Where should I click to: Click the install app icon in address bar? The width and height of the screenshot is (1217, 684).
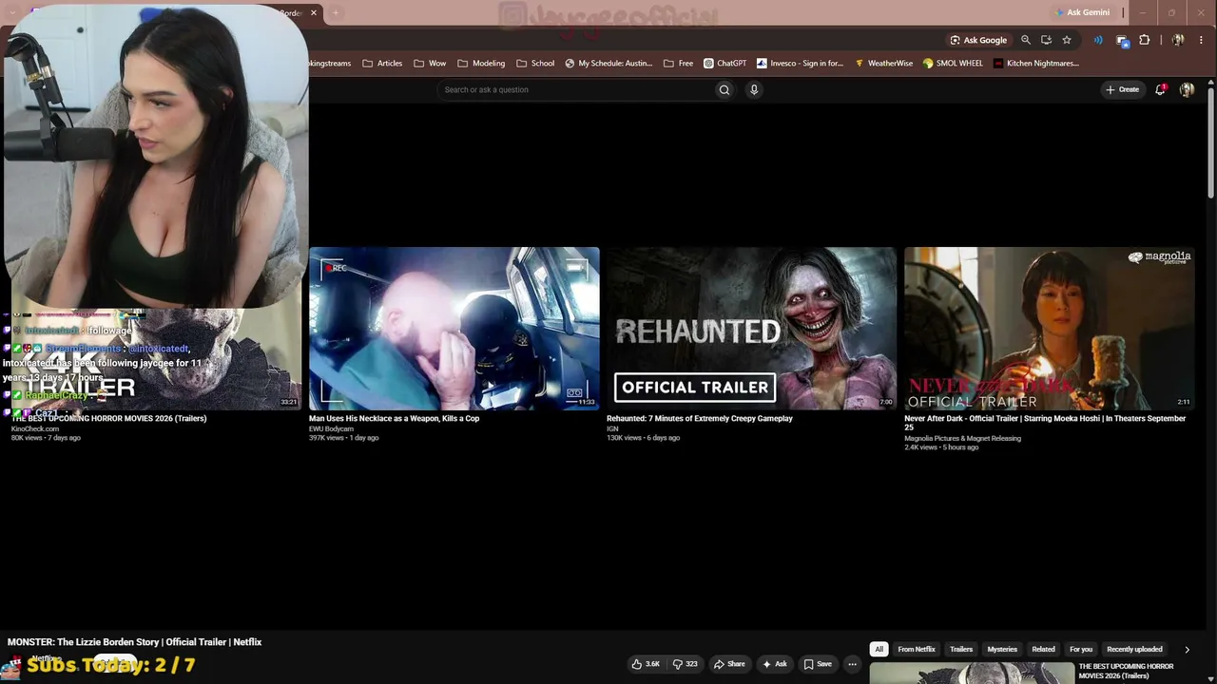(1046, 40)
